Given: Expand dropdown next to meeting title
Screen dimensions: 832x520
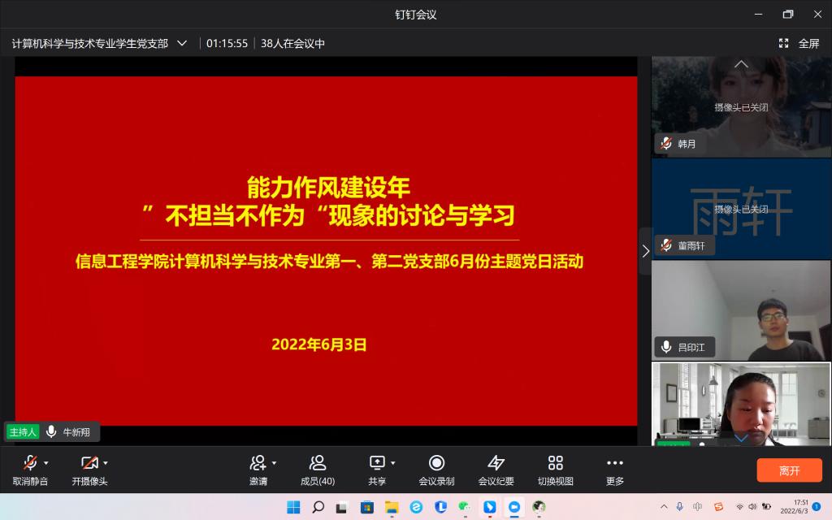Looking at the screenshot, I should [x=182, y=43].
